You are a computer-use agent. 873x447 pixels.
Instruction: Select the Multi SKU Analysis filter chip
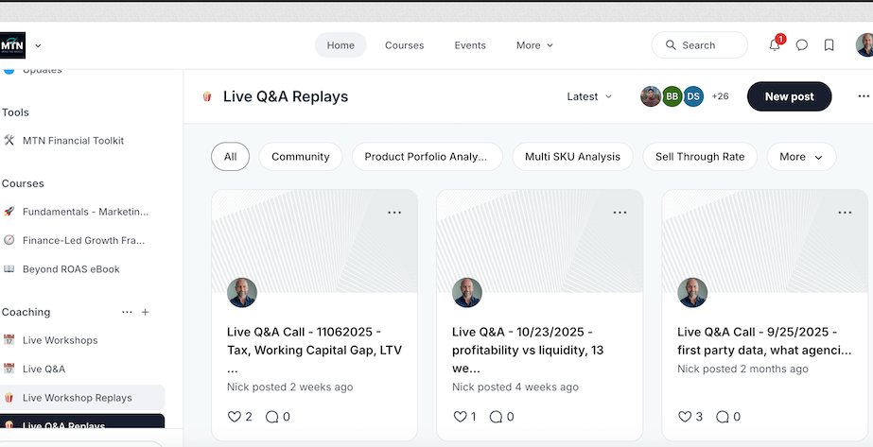tap(572, 157)
